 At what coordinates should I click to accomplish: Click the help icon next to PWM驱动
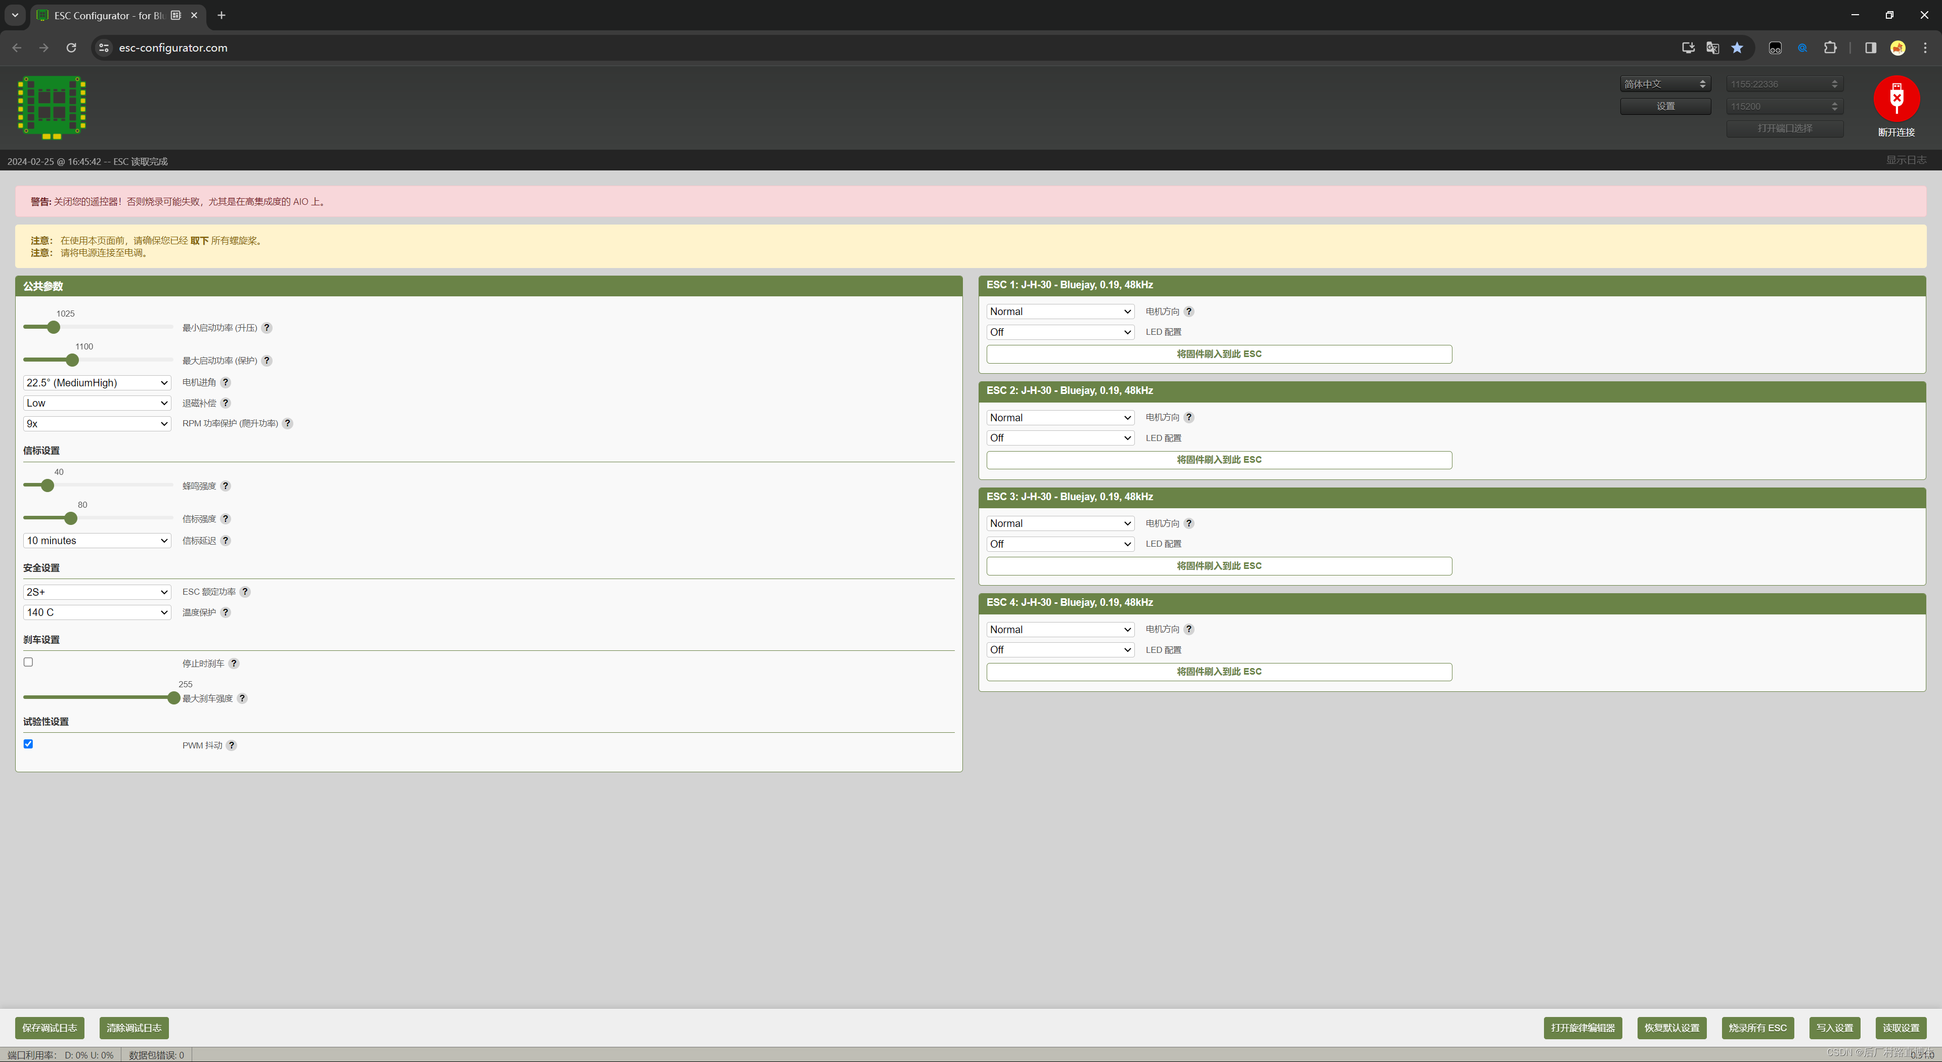(x=232, y=745)
